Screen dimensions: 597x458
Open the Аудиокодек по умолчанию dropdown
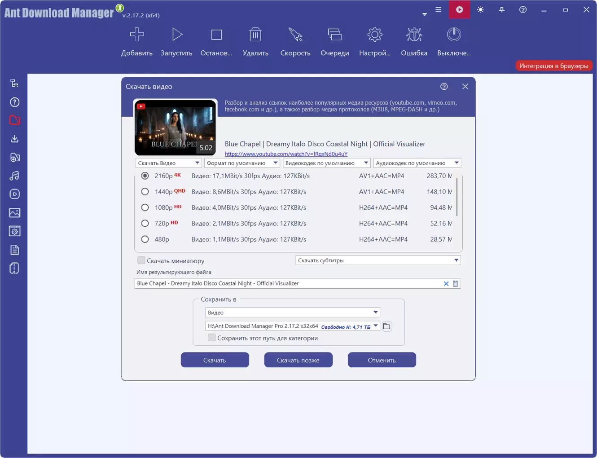point(417,163)
